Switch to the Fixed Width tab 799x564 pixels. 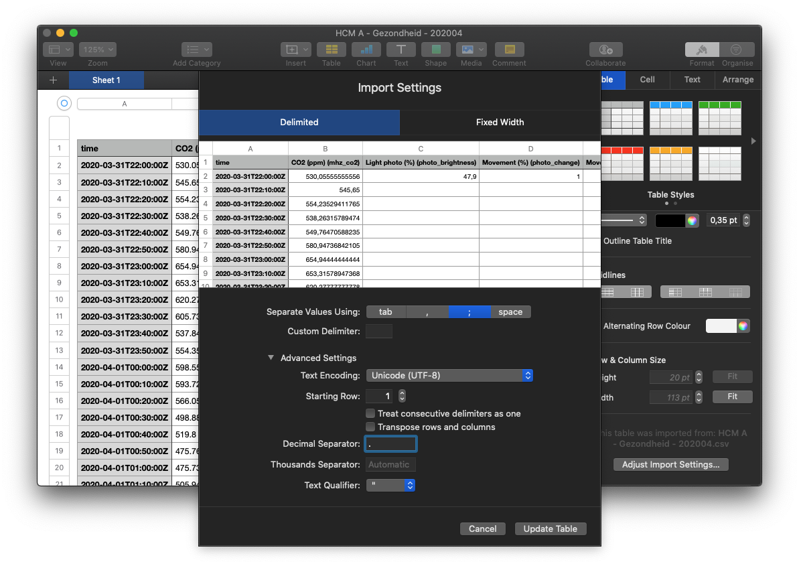coord(500,123)
